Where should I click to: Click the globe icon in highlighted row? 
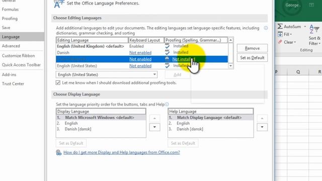[x=167, y=59]
